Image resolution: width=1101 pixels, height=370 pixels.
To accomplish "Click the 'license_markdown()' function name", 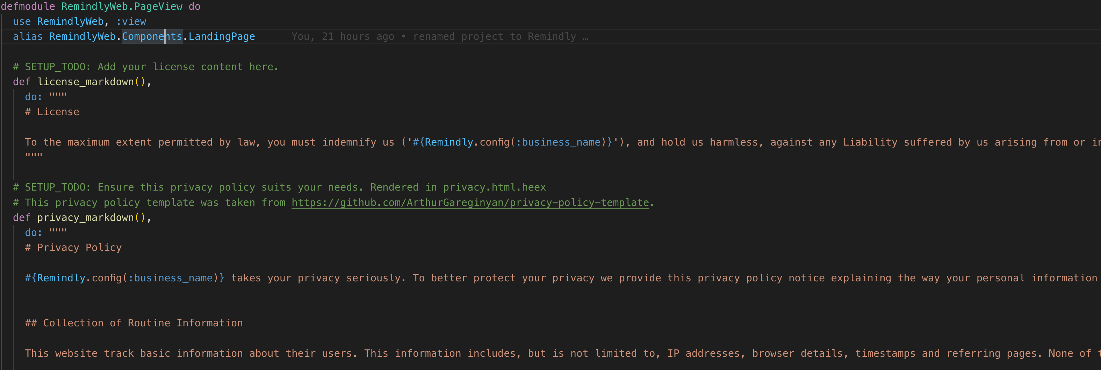I will [92, 82].
